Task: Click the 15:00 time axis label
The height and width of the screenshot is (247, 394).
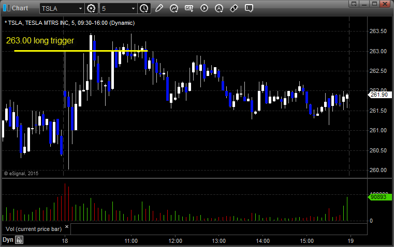Action: 307,241
